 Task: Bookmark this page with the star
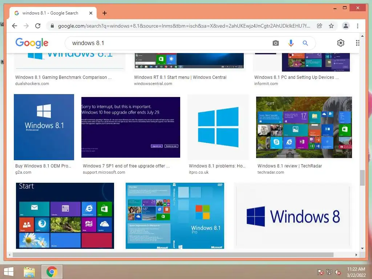(x=331, y=26)
